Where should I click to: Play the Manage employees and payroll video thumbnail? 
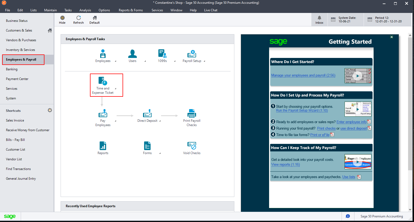pos(358,76)
